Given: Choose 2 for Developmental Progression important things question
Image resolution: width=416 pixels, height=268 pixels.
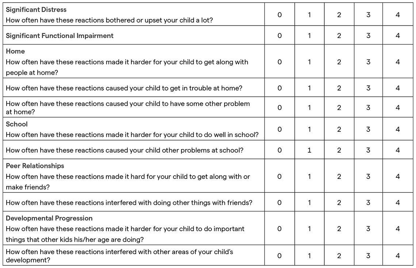Looking at the screenshot, I should (x=339, y=229).
